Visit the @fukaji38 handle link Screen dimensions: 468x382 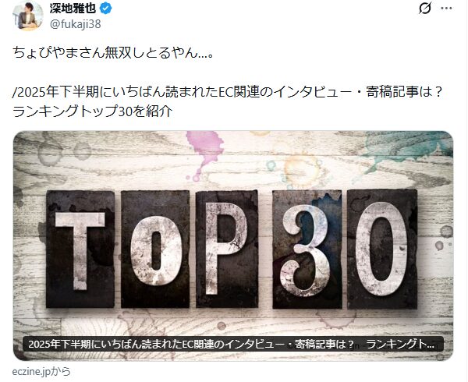coord(75,24)
